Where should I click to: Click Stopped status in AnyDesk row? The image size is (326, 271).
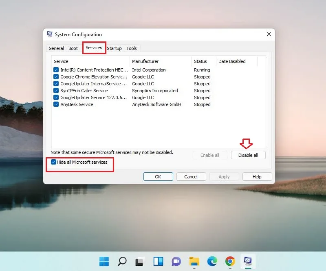point(202,104)
